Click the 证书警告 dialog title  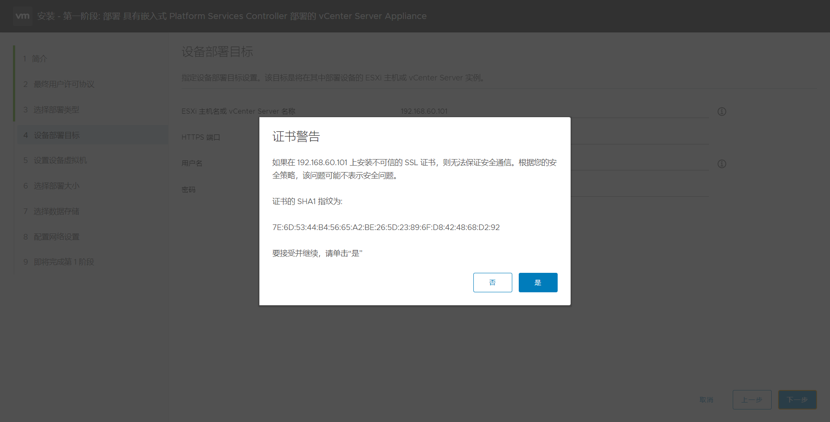pos(296,137)
